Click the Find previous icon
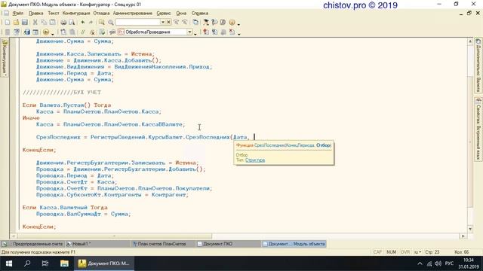 [184, 22]
